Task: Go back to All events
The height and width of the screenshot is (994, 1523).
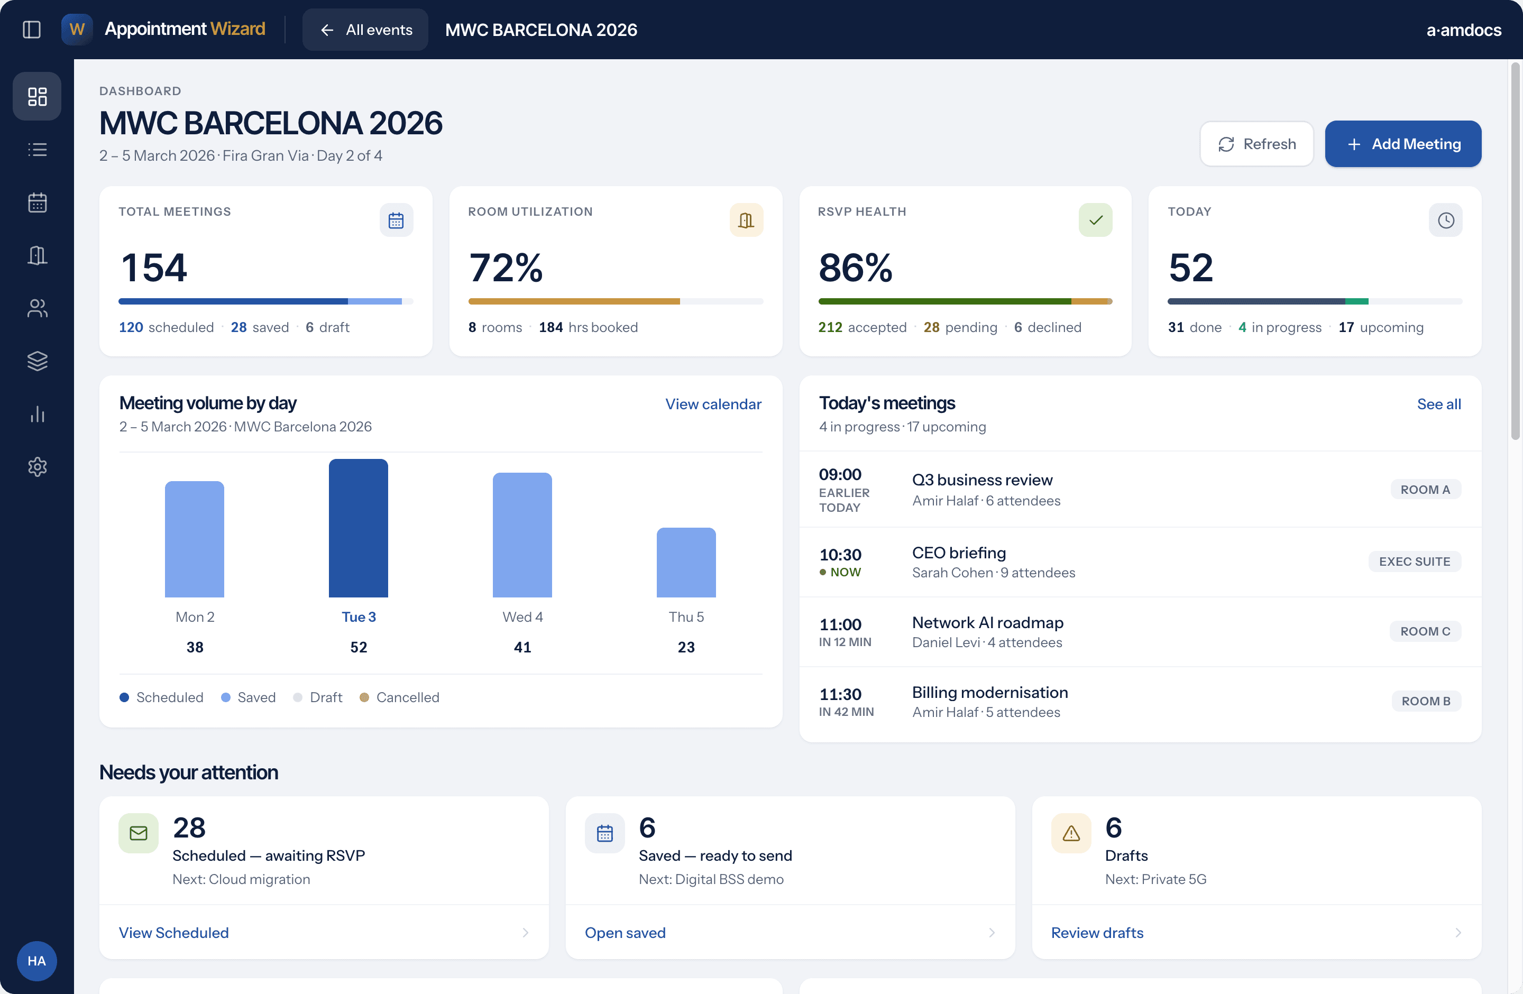Action: 365,30
